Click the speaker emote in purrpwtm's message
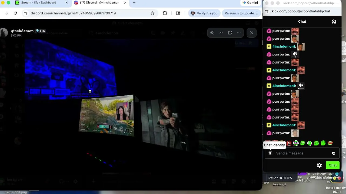This screenshot has height=194, width=346. [x=295, y=54]
